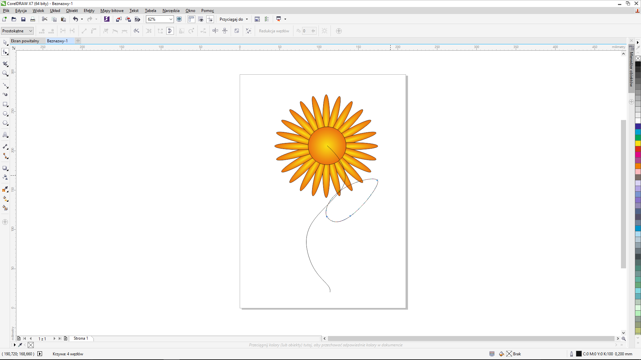Click the Publish to PDF icon
641x360 pixels.
[x=137, y=19]
